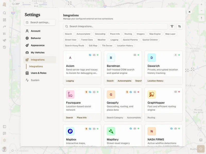Select the Integrations sub-item in settings tree
The image size is (206, 154).
(36, 66)
